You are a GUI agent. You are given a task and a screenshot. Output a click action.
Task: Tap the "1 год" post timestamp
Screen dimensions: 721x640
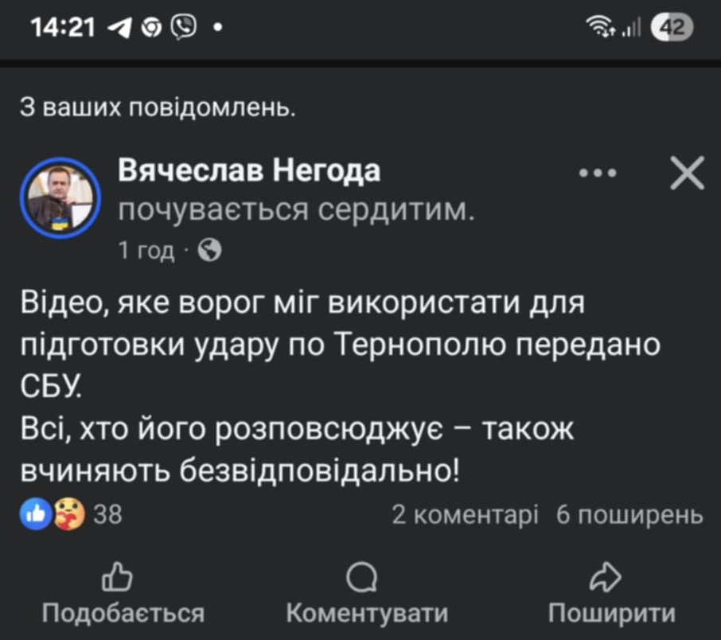[146, 251]
